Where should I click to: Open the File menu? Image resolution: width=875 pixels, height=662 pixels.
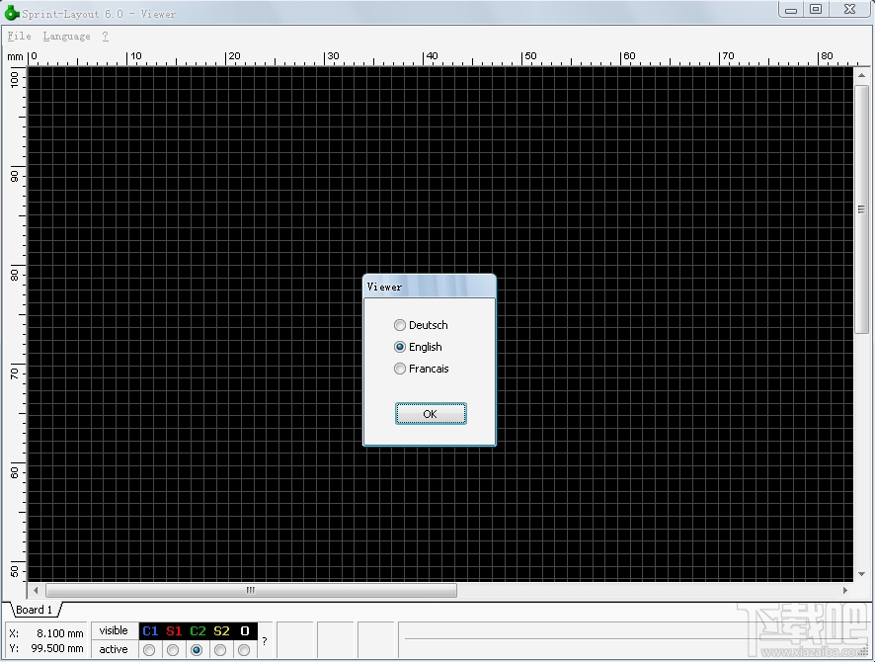[x=18, y=35]
